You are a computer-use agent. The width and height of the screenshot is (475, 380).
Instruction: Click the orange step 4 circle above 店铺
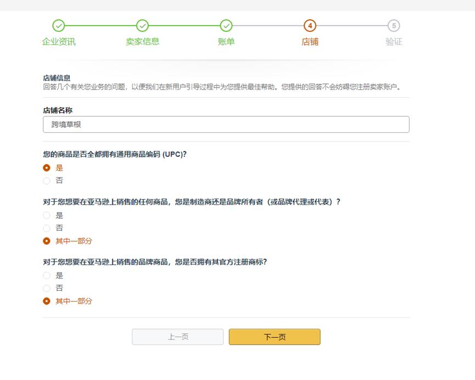310,25
